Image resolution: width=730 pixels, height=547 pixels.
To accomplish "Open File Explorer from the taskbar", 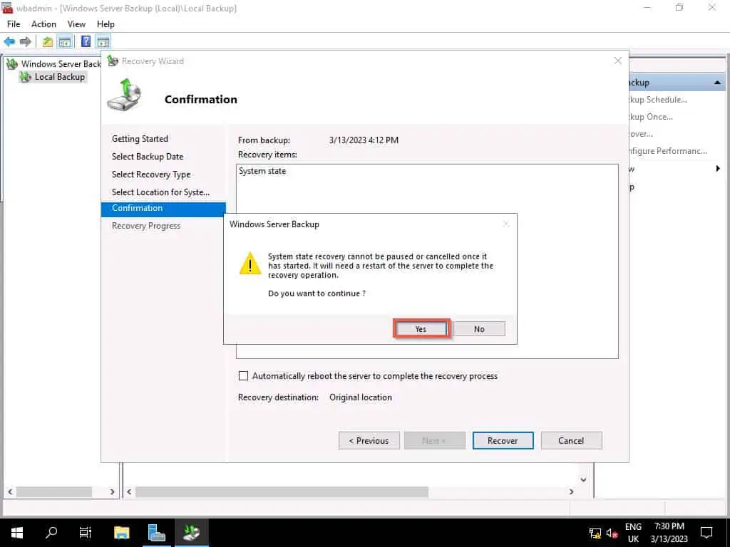I will pos(121,533).
